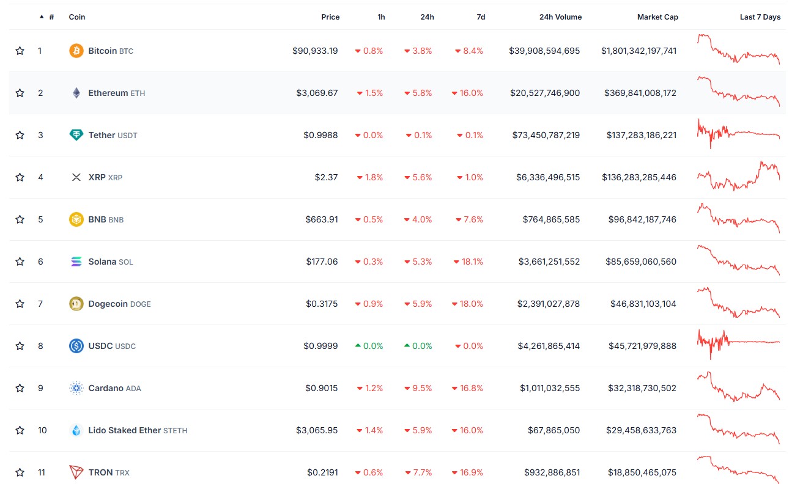Click the TRON logo icon
This screenshot has width=811, height=484.
pyautogui.click(x=76, y=472)
